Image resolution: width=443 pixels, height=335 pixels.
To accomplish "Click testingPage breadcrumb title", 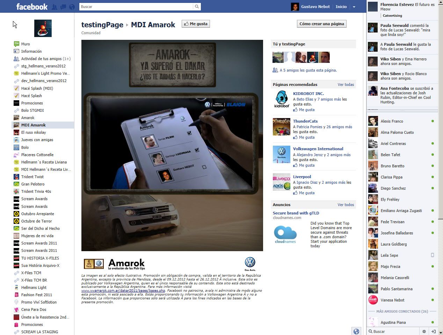I will click(102, 25).
